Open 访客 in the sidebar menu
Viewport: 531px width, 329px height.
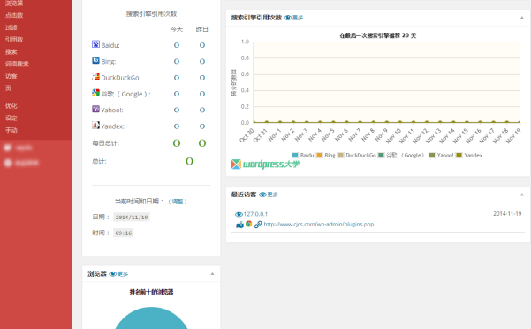[x=11, y=76]
